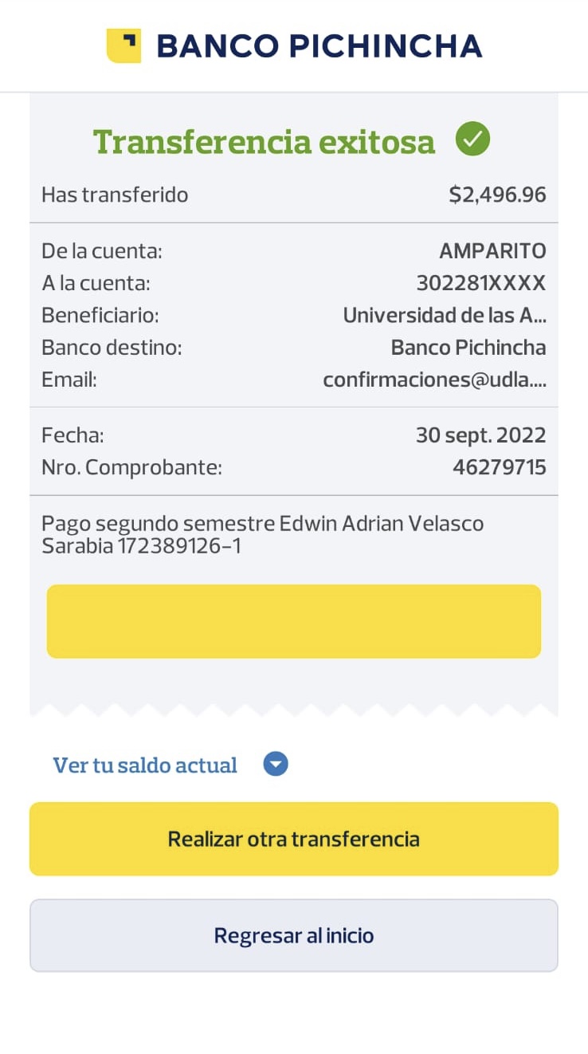The height and width of the screenshot is (1054, 588).
Task: Click the payment description text
Action: (263, 534)
